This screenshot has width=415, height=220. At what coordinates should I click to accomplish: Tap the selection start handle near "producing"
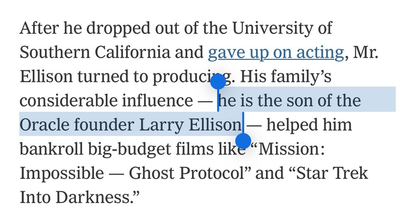tap(218, 82)
